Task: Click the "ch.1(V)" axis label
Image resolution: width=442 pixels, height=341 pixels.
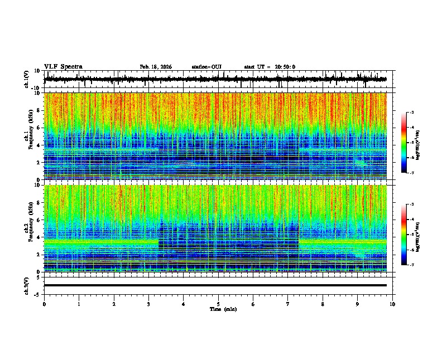Action: 27,79
